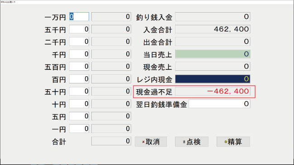Click the 取消 cancel button
The image size is (294, 165).
click(151, 142)
